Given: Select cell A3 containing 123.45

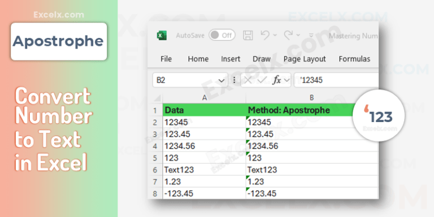Looking at the screenshot, I should click(204, 134).
